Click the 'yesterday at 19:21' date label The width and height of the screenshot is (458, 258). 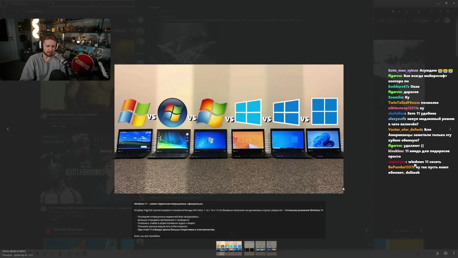pos(23,255)
